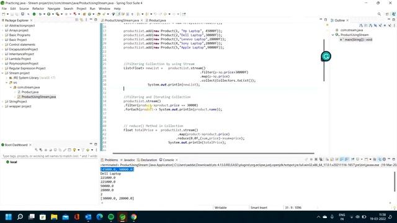
Task: Click the Collapse All icon in Package Explorer
Action: coord(77,20)
